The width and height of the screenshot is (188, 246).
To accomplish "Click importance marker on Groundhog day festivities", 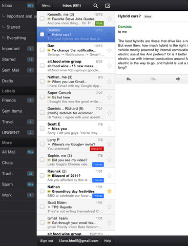I will (x=49, y=192).
